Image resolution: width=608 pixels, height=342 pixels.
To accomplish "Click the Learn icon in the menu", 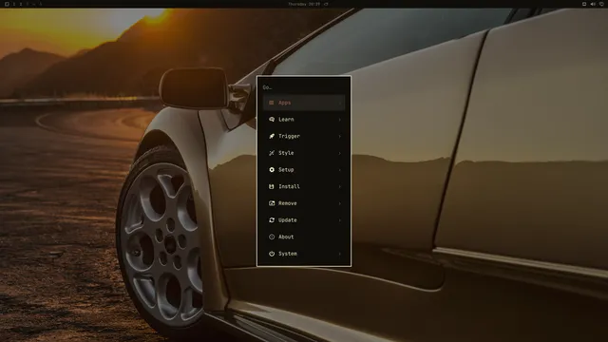I will (x=272, y=120).
